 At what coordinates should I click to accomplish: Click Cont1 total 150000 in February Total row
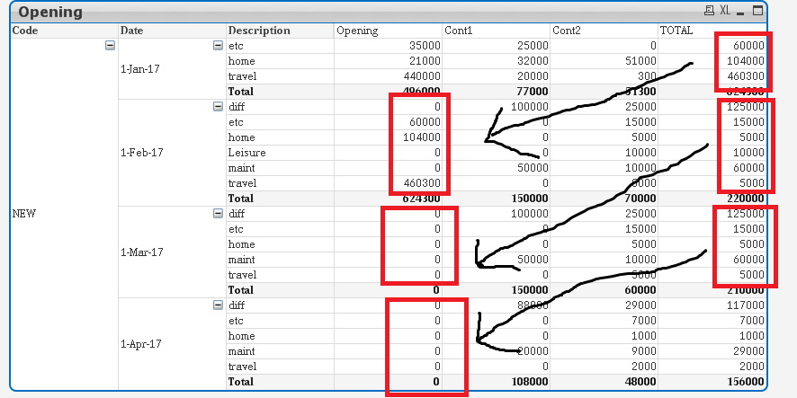(530, 198)
